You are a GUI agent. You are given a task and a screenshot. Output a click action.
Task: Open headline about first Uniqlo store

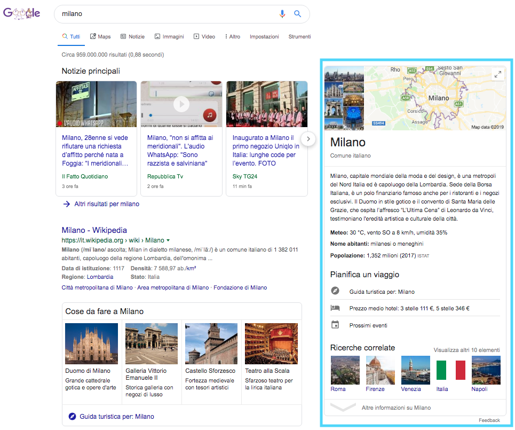(x=266, y=151)
